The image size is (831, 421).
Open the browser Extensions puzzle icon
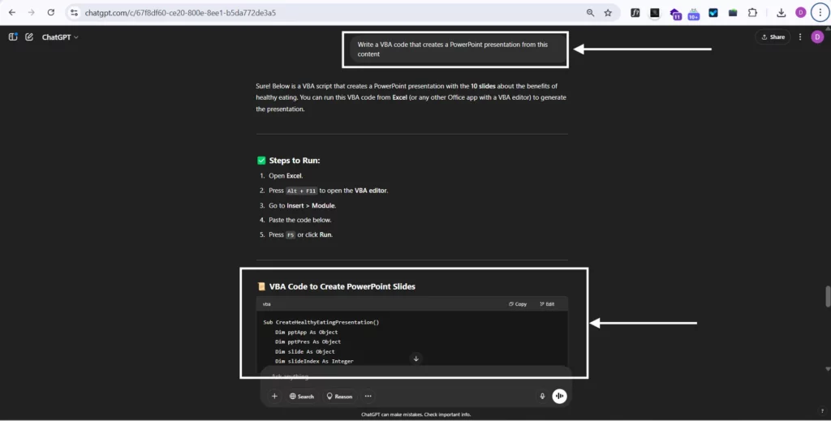[752, 13]
